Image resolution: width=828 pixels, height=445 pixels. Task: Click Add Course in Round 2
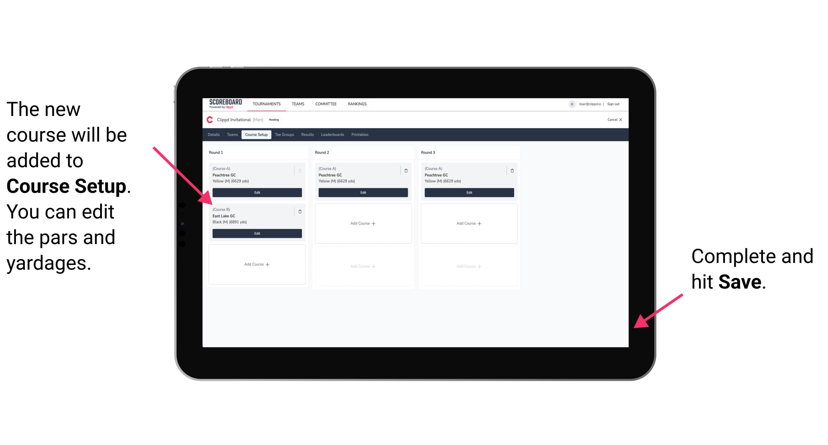362,222
